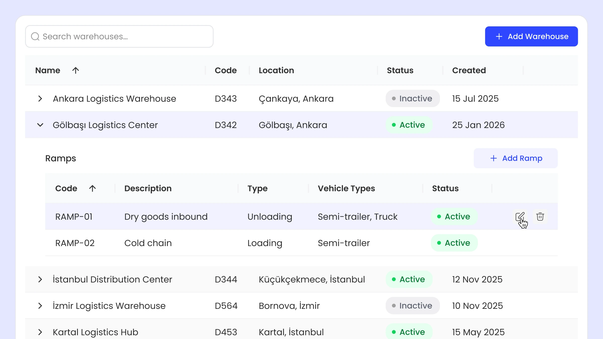Click Add Ramp button
The image size is (603, 339).
[x=516, y=158]
